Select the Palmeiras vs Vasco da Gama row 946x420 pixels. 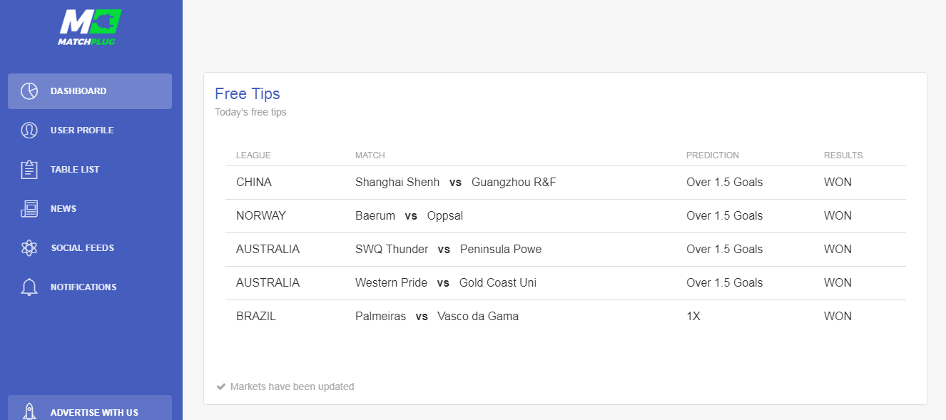(x=437, y=317)
